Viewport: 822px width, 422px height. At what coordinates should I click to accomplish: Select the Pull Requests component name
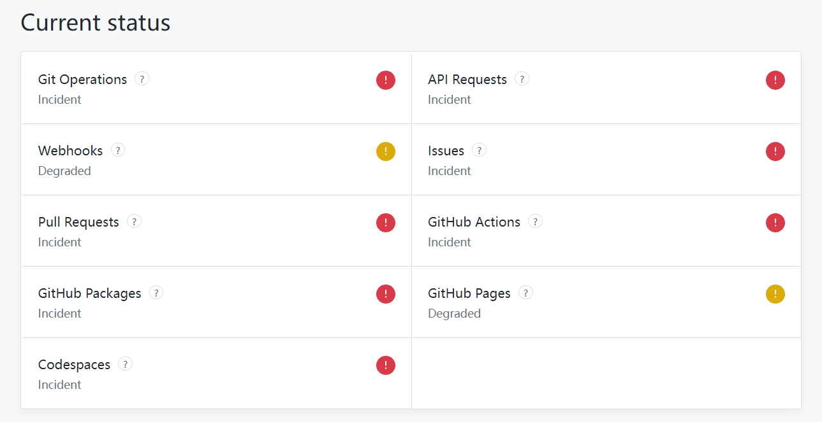coord(78,222)
